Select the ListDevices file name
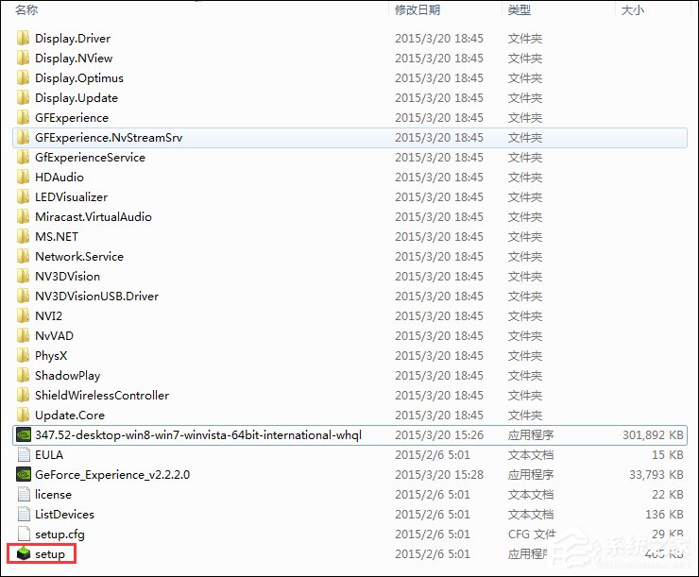 pos(64,514)
